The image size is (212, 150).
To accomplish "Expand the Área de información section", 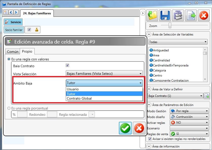I will 149,146.
